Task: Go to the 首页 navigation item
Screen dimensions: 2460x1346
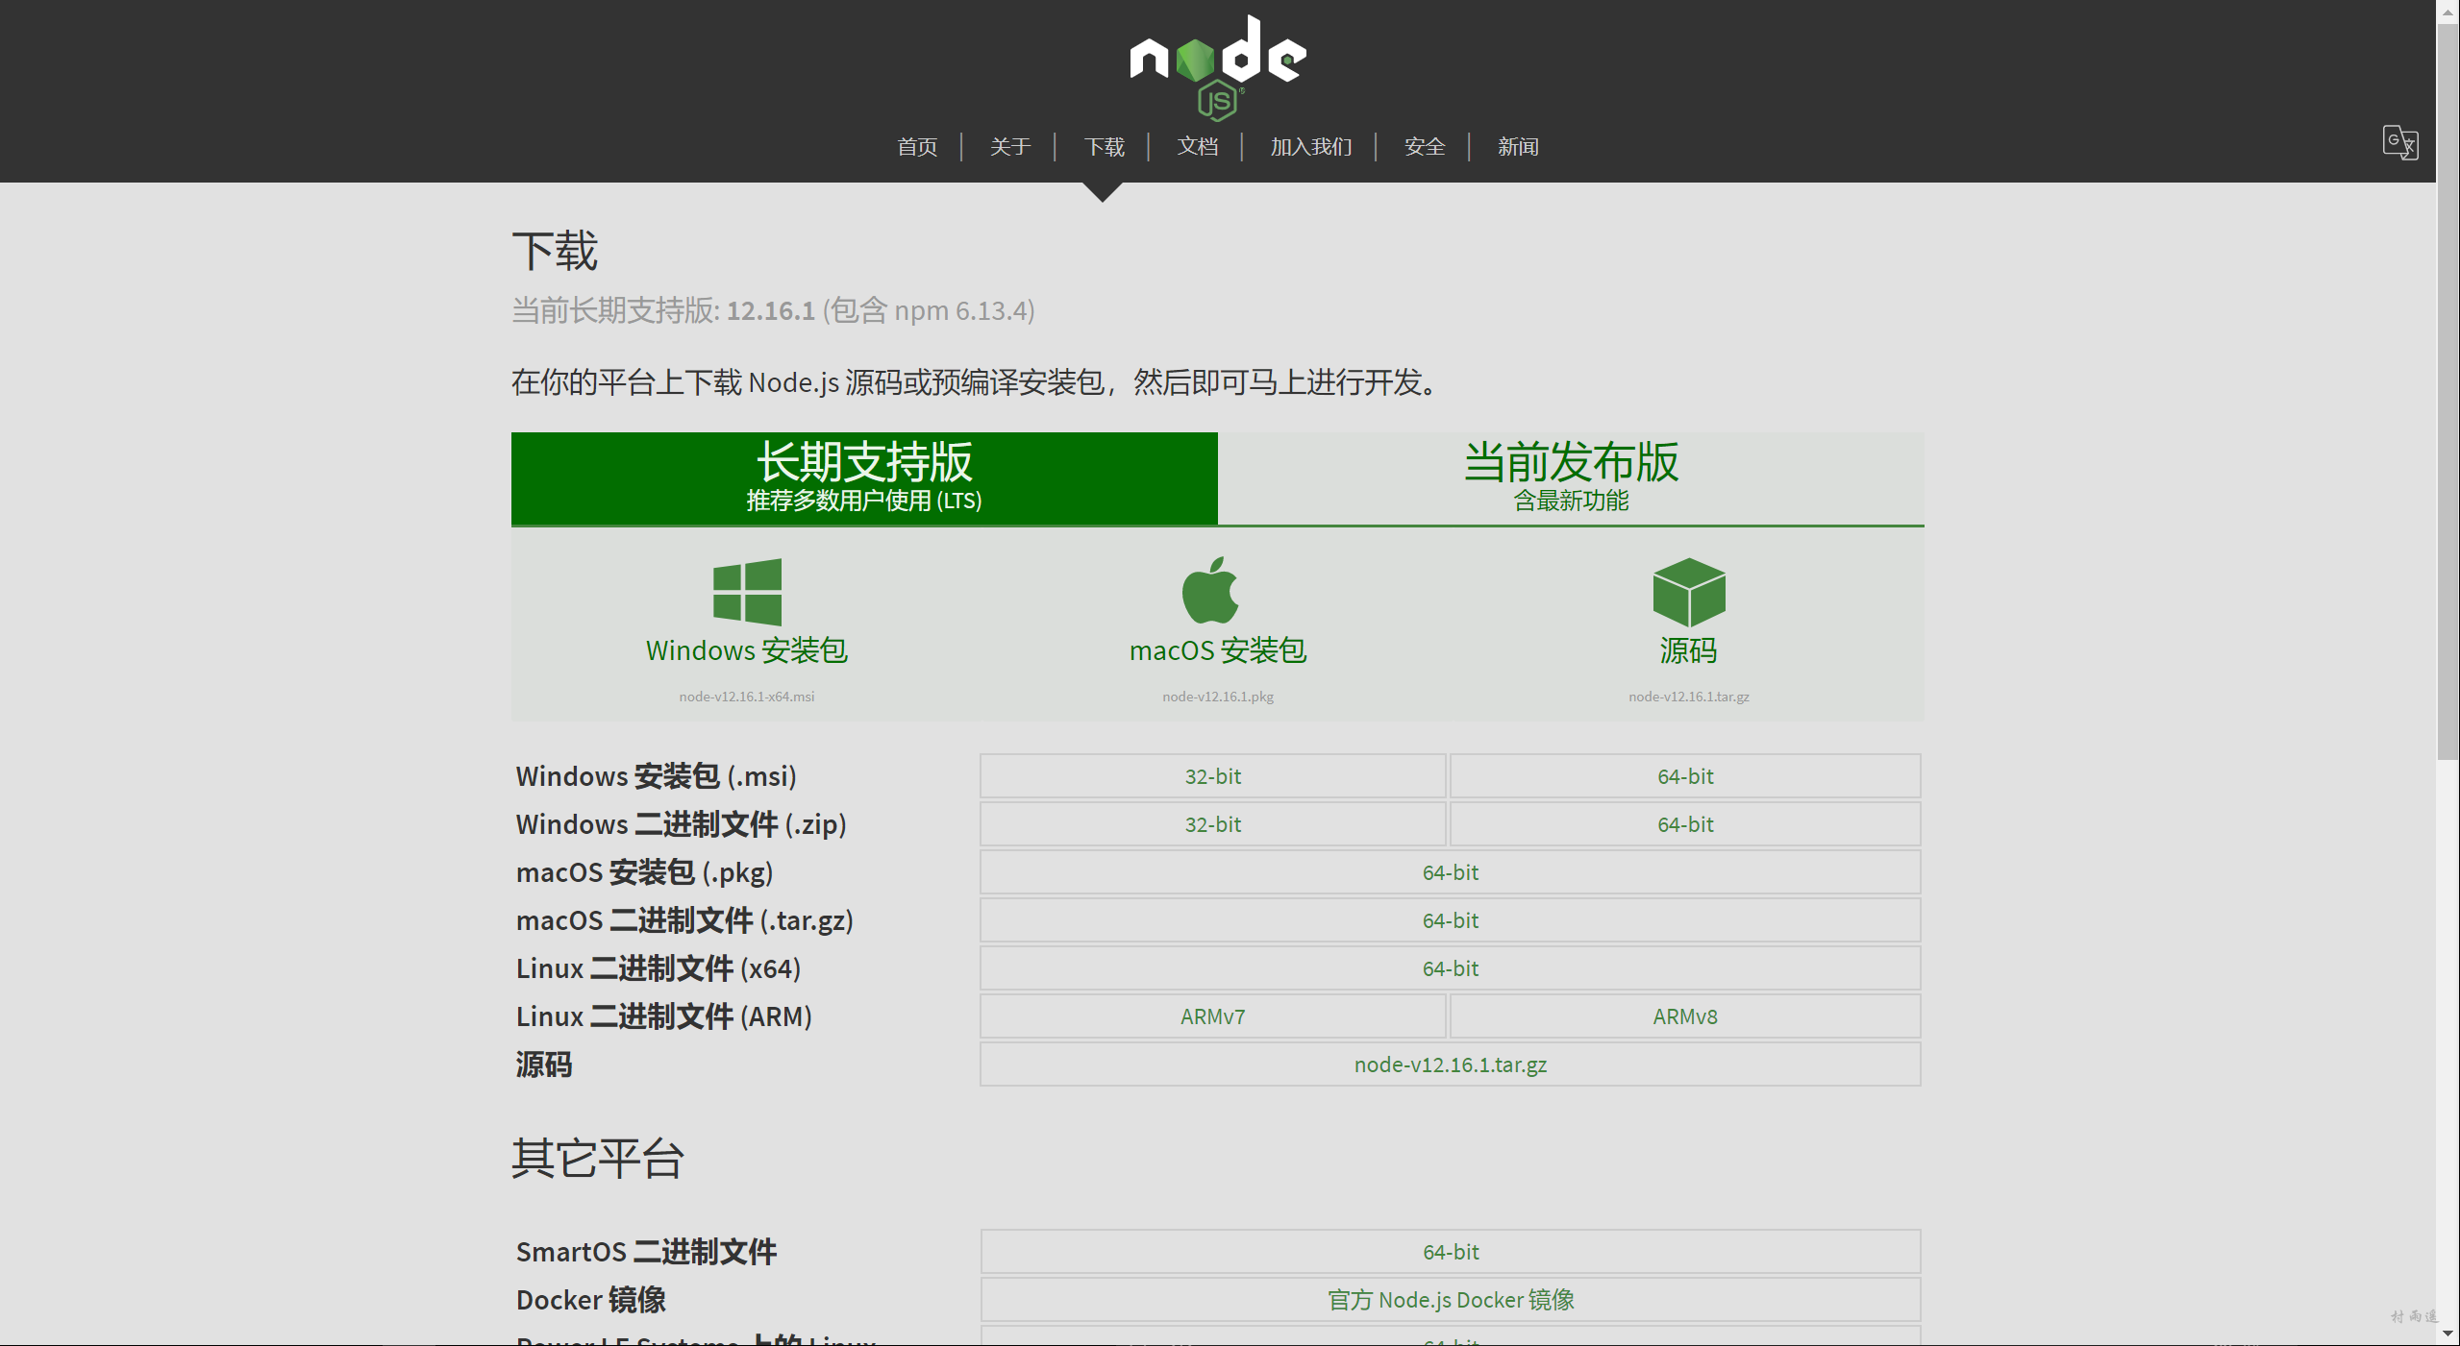Action: coord(916,147)
